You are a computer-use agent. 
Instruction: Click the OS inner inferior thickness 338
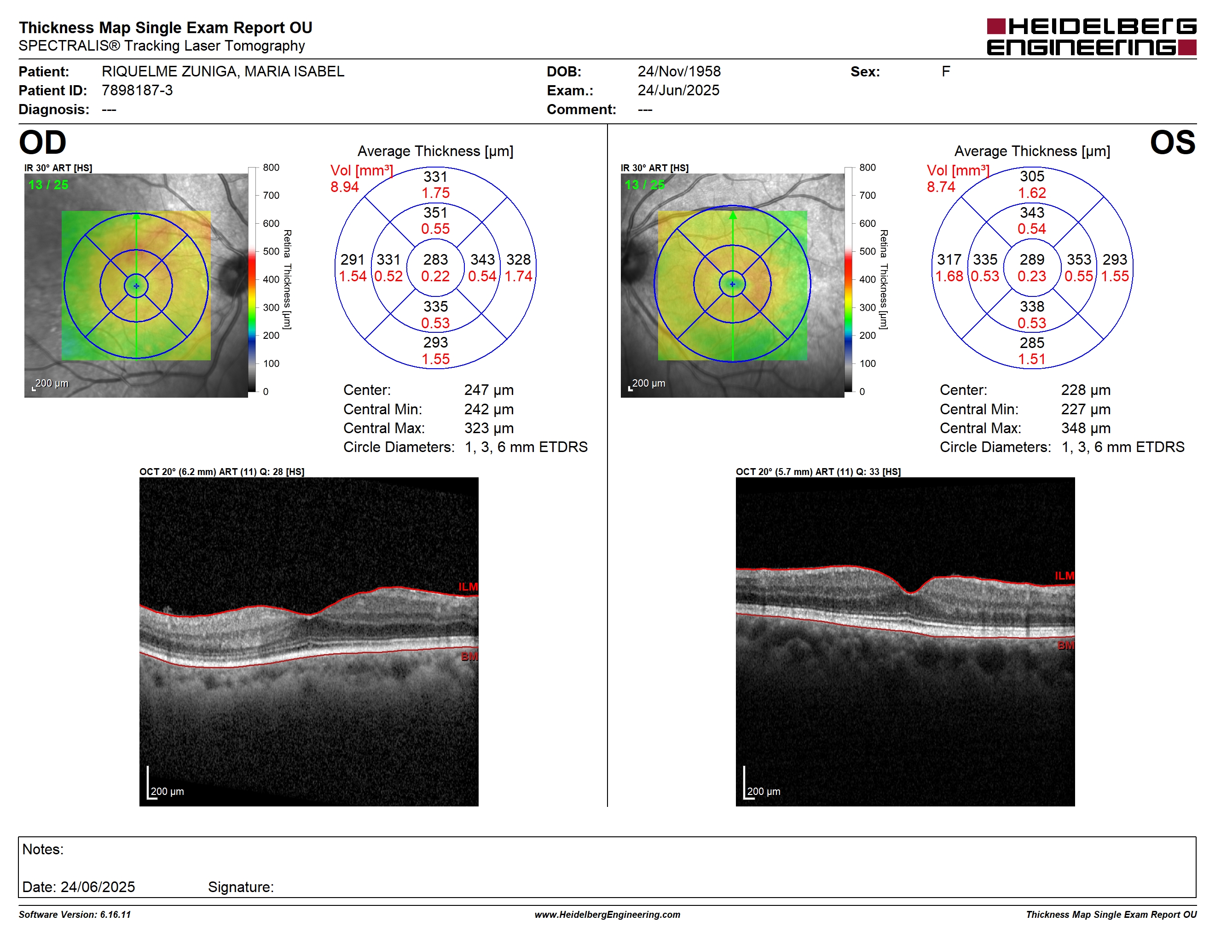click(x=1031, y=307)
